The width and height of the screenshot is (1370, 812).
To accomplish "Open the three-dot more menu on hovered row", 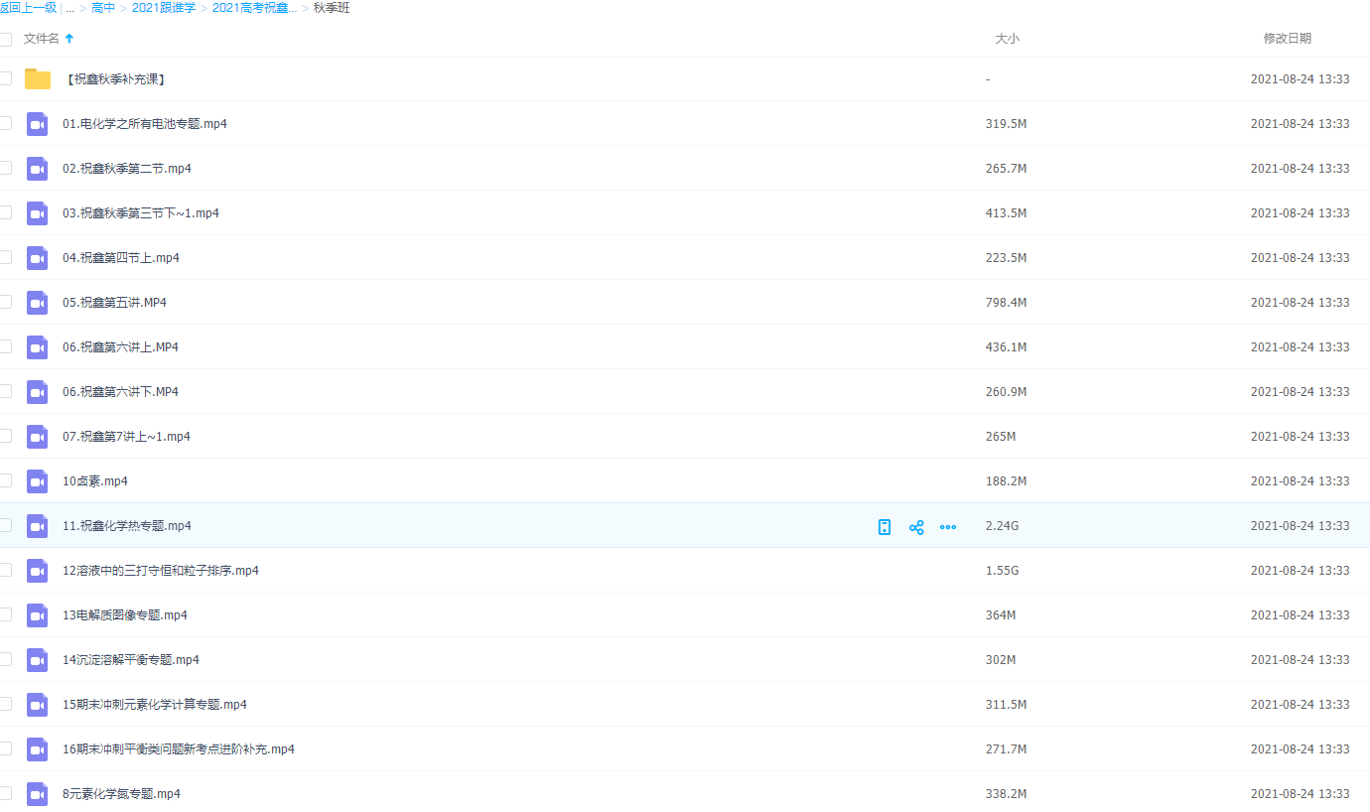I will pyautogui.click(x=948, y=527).
